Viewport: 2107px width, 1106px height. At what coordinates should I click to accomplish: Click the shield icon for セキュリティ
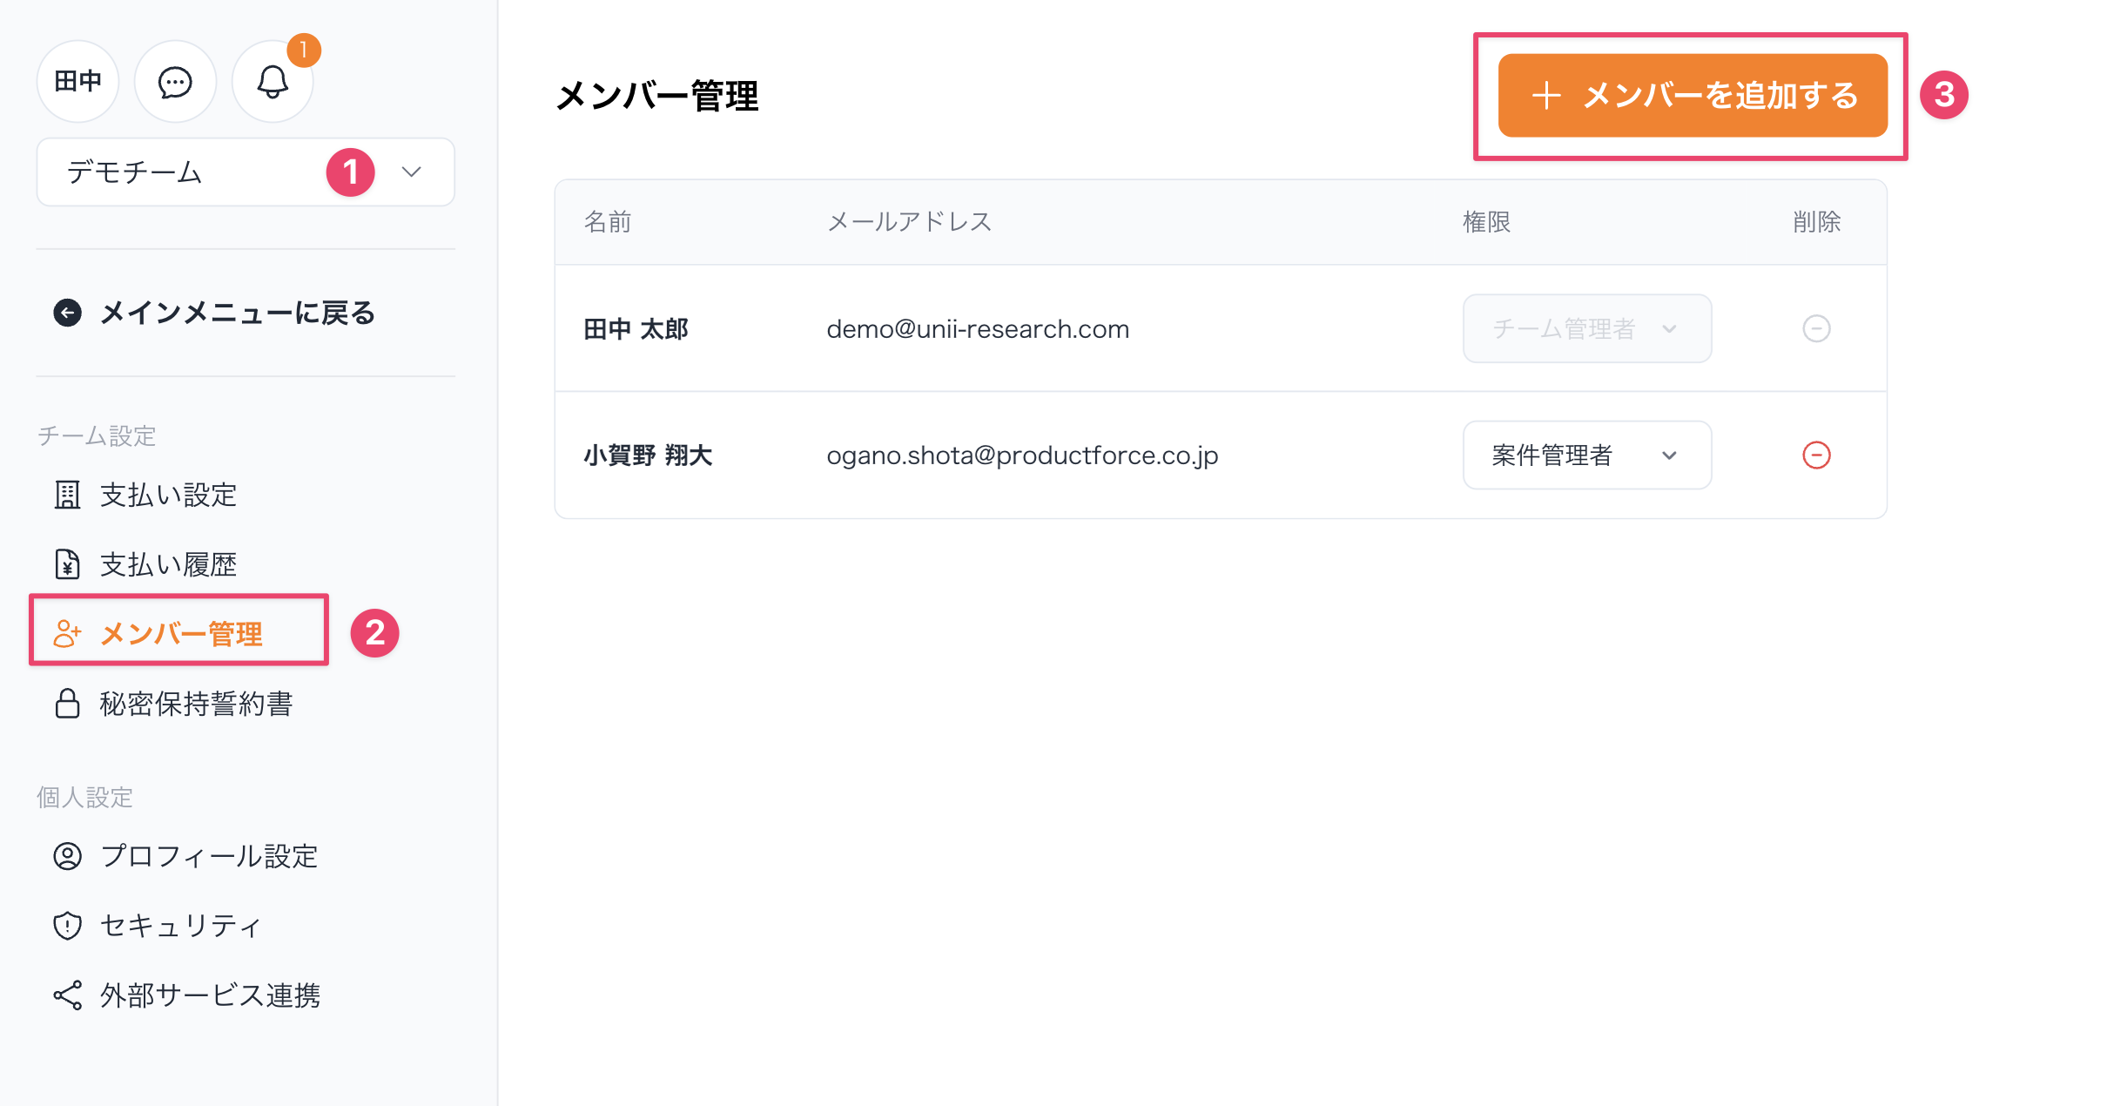[x=68, y=926]
